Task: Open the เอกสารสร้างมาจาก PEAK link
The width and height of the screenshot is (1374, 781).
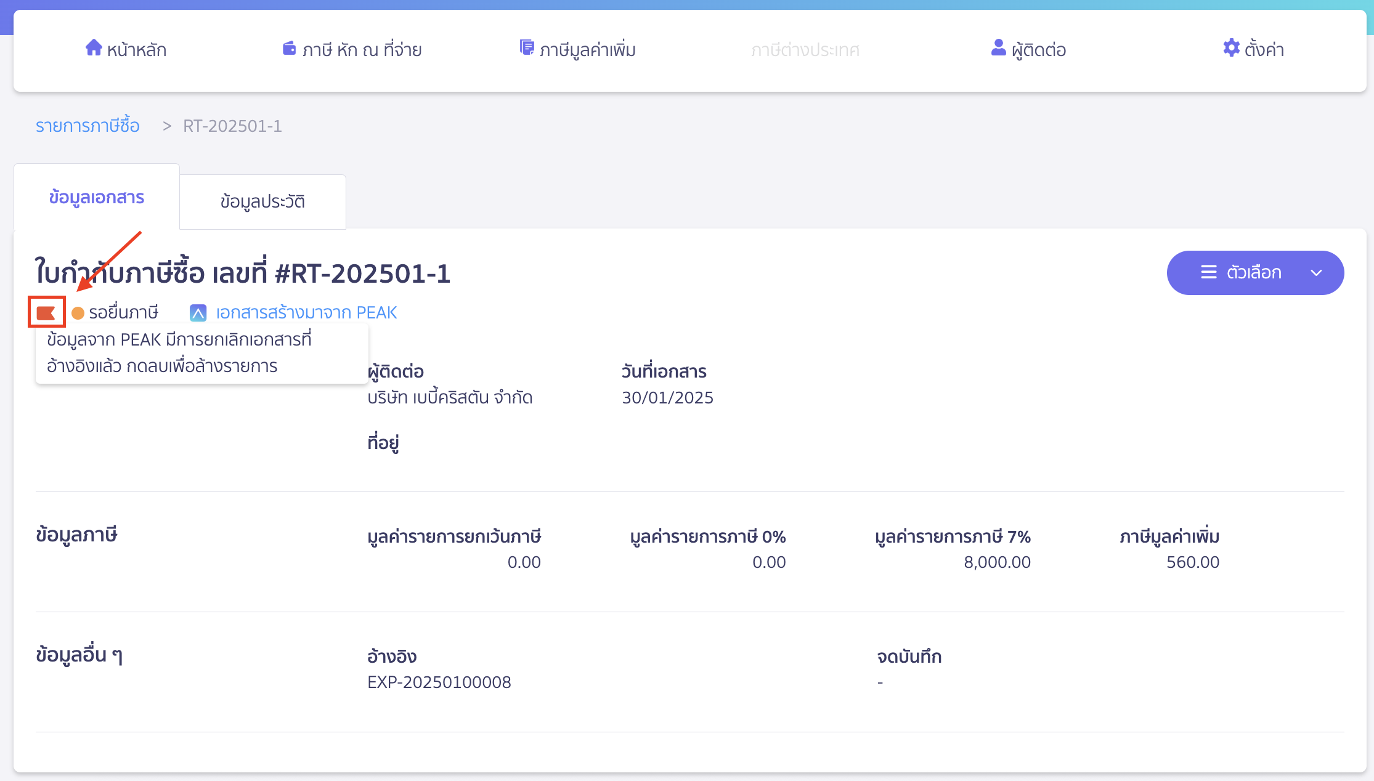Action: [306, 312]
